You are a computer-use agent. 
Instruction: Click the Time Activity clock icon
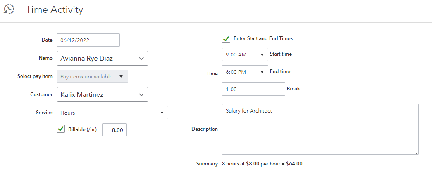(9, 9)
